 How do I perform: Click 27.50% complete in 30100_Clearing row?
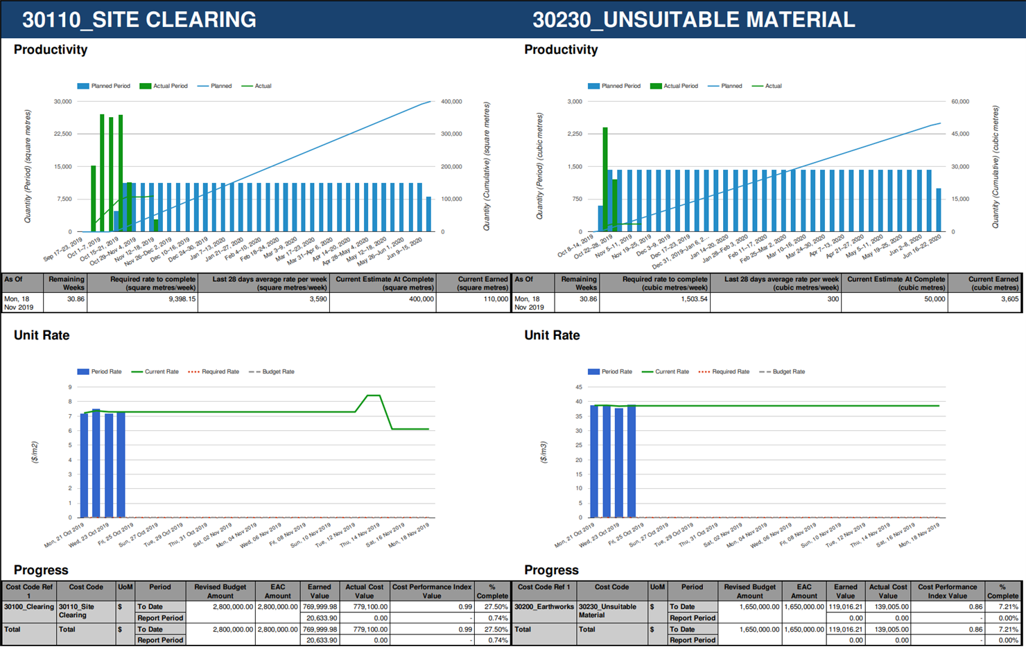click(x=496, y=607)
